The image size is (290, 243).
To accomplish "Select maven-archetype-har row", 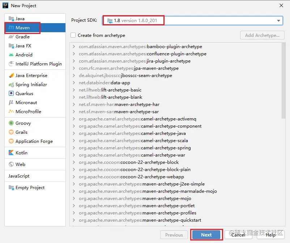I will tap(175, 104).
